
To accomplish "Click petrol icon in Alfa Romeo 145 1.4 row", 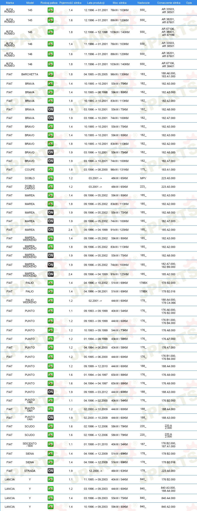I will click(51, 10).
